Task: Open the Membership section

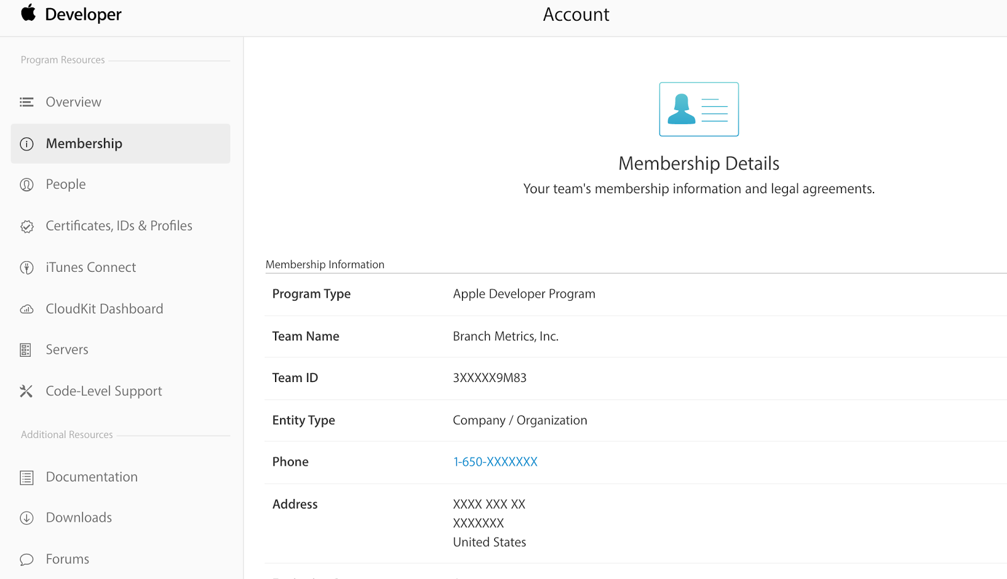Action: coord(84,143)
